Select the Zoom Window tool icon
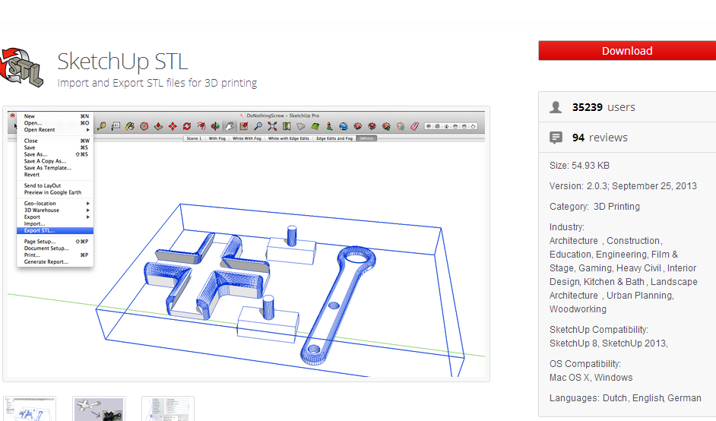 (244, 126)
